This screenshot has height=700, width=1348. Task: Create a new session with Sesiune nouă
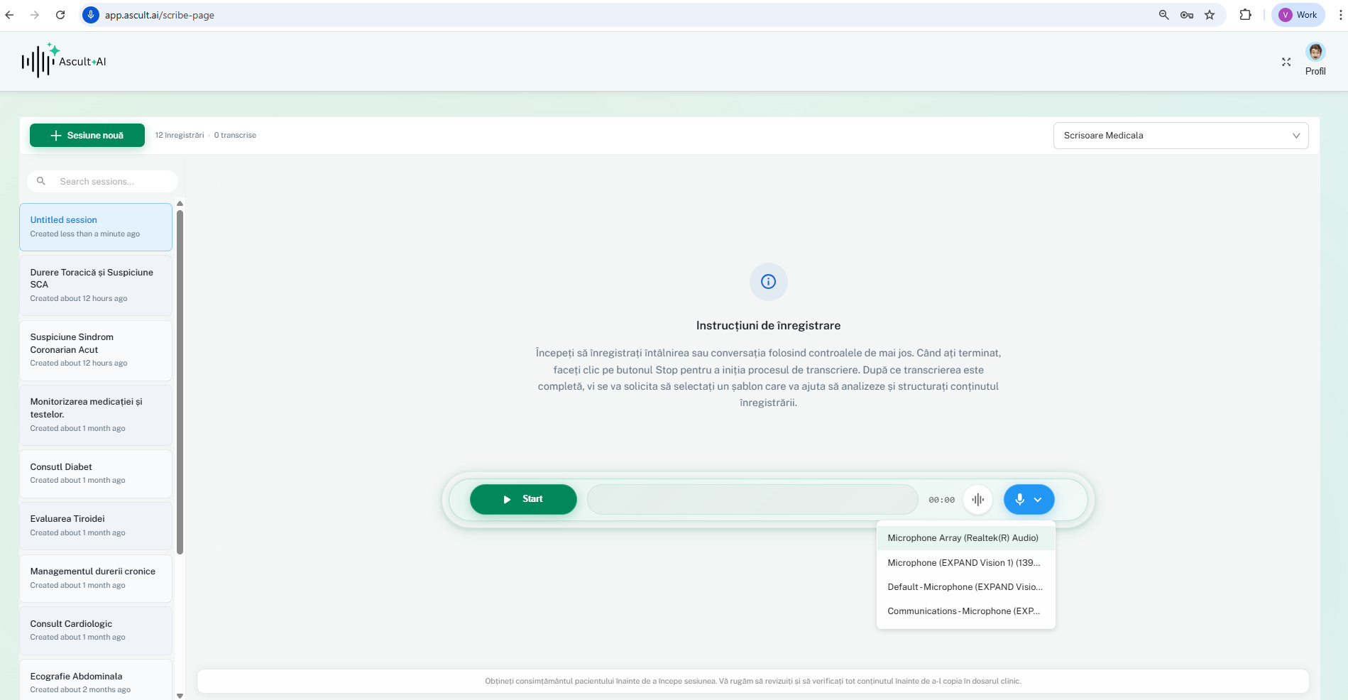tap(87, 136)
